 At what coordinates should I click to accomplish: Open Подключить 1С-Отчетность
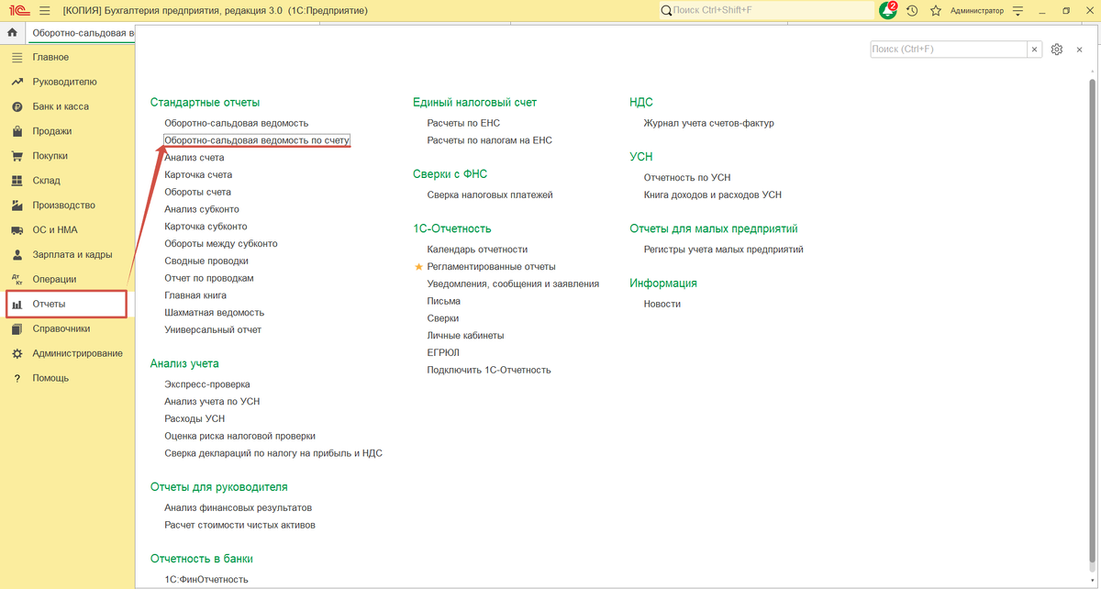tap(489, 370)
